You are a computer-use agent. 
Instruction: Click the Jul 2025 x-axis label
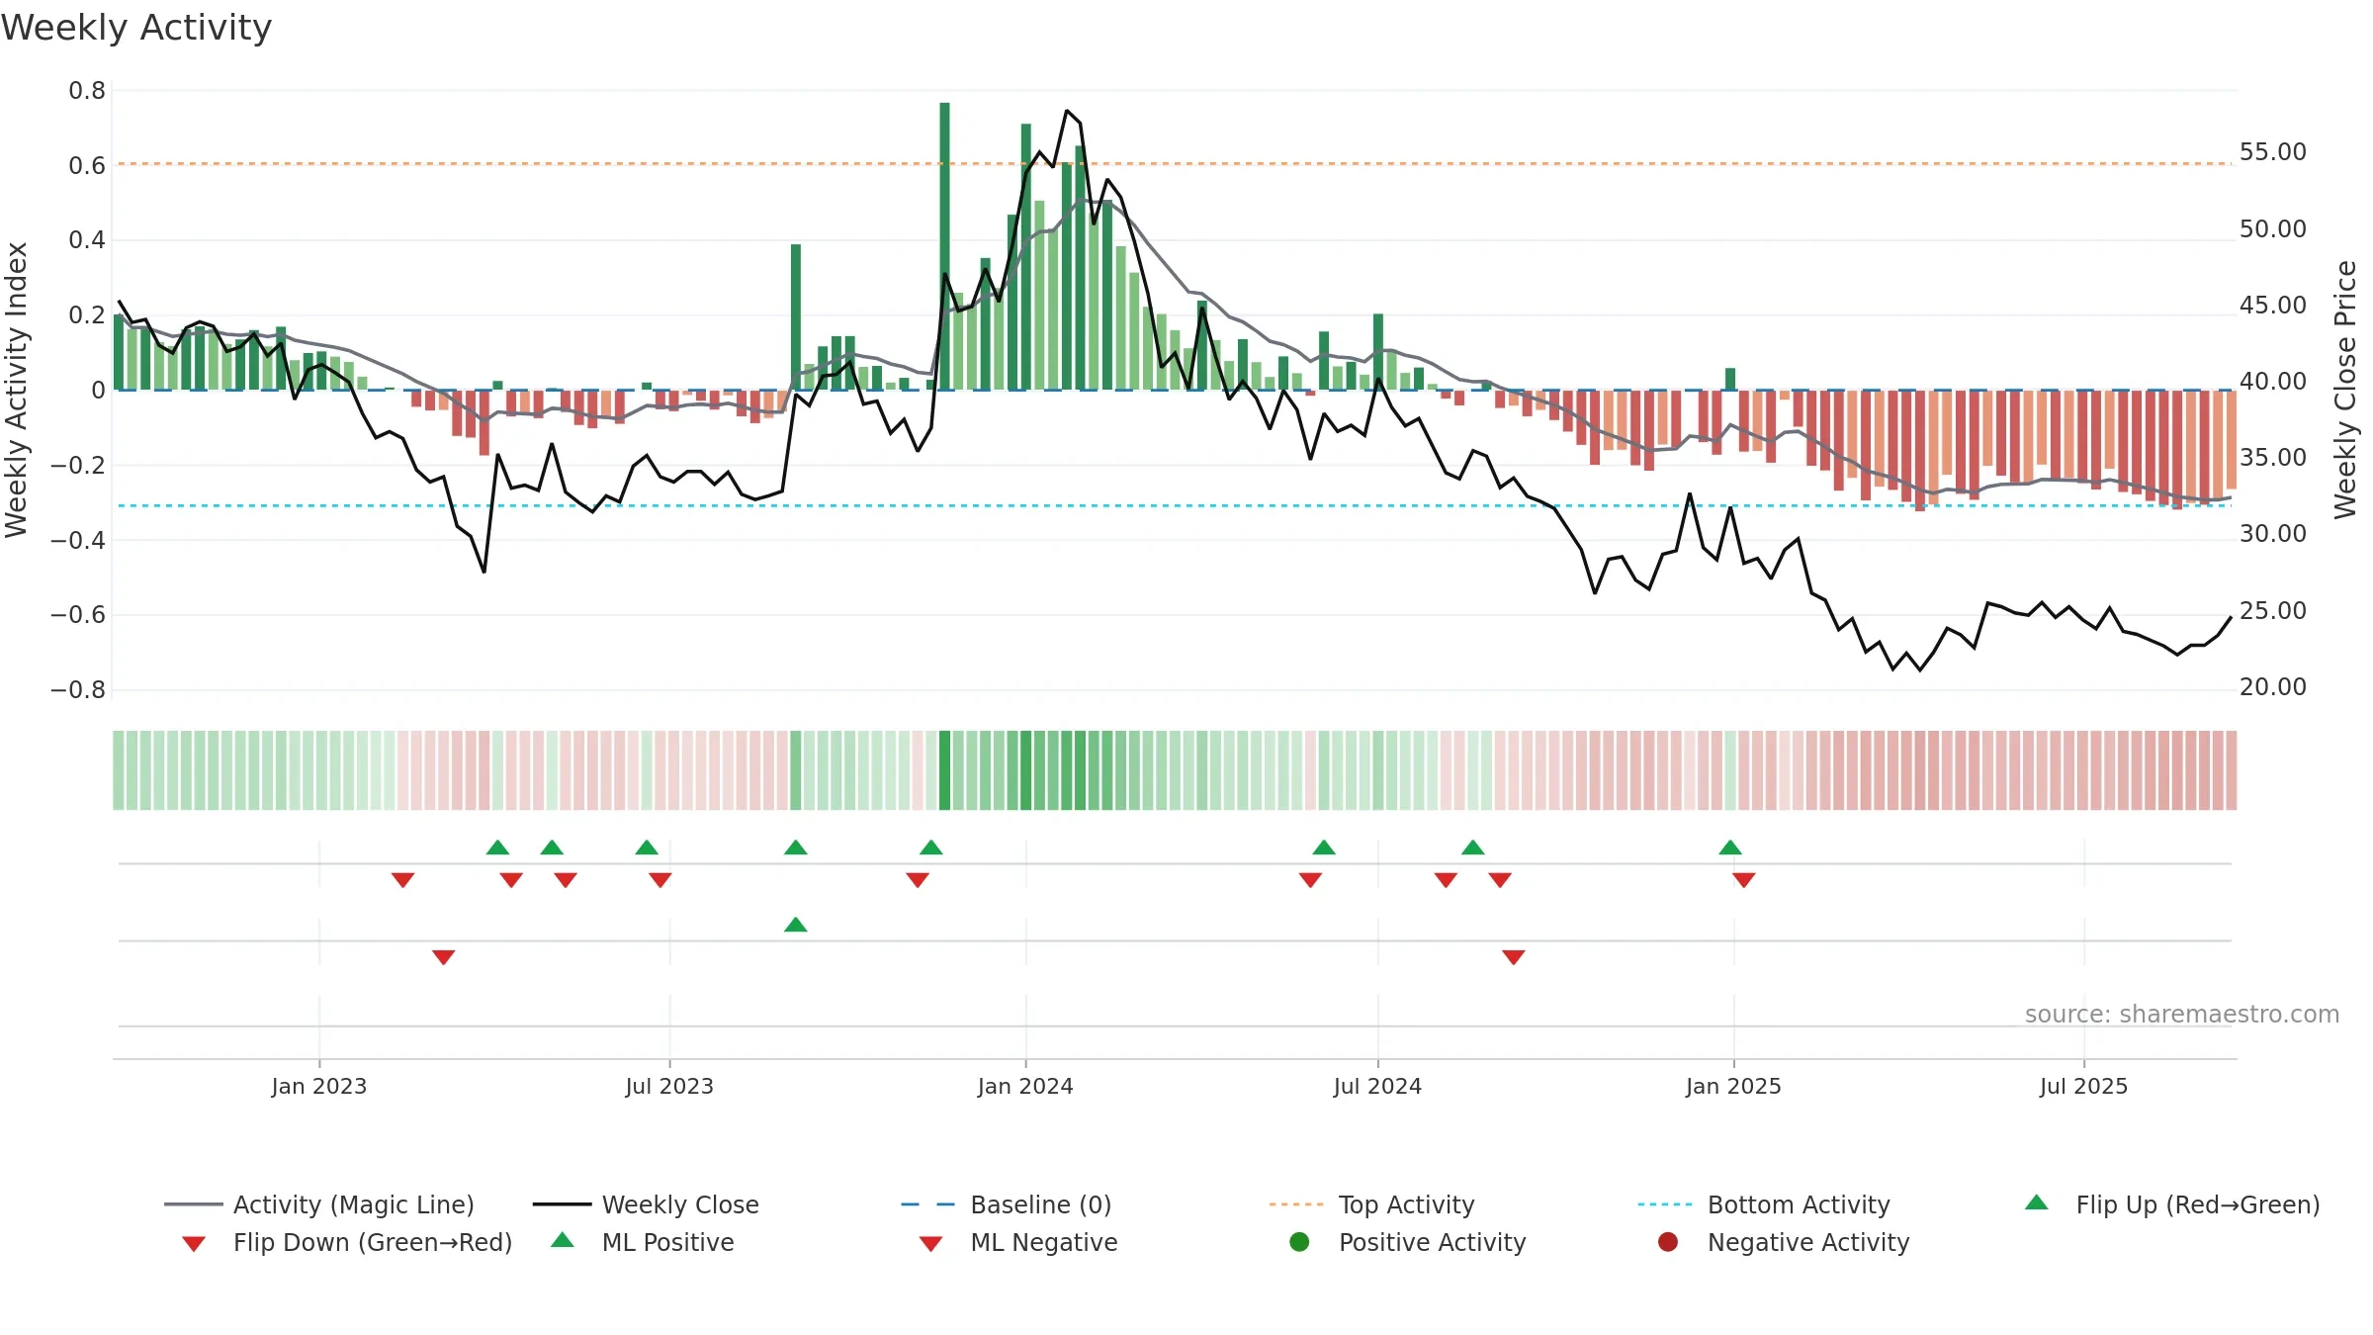click(2083, 1086)
